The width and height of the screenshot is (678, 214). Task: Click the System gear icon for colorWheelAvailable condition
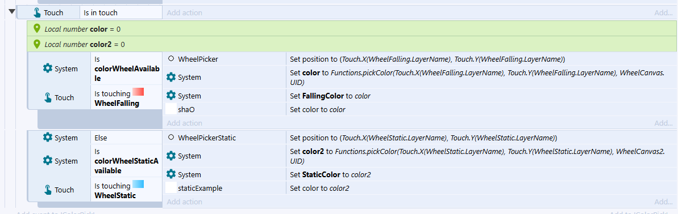[48, 69]
